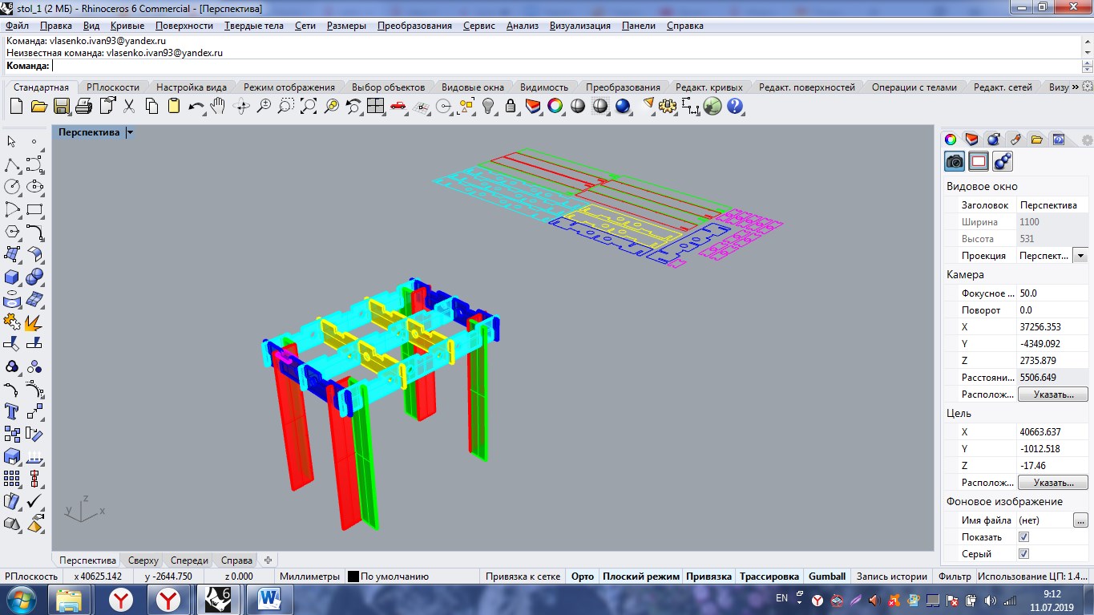Switch to the Сверху viewport tab
Image resolution: width=1094 pixels, height=615 pixels.
(143, 560)
